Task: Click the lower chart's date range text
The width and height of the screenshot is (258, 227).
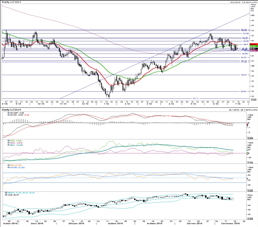Action: click(x=243, y=110)
